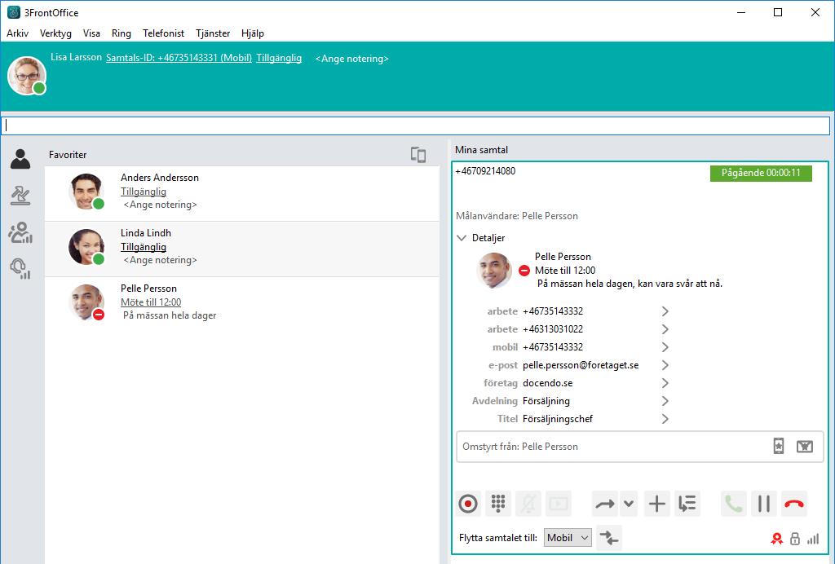The height and width of the screenshot is (564, 835).
Task: Open the Hjälp menu
Action: [253, 33]
